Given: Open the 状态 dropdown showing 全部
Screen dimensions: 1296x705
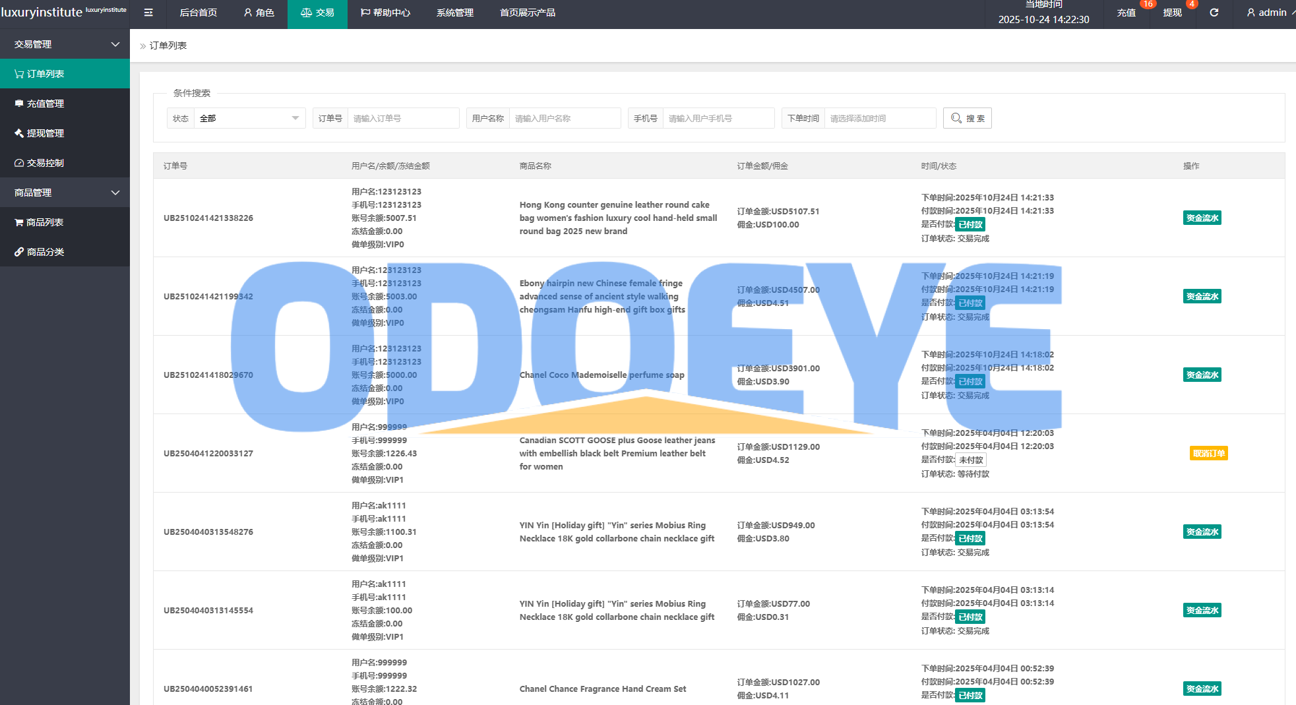Looking at the screenshot, I should tap(249, 118).
